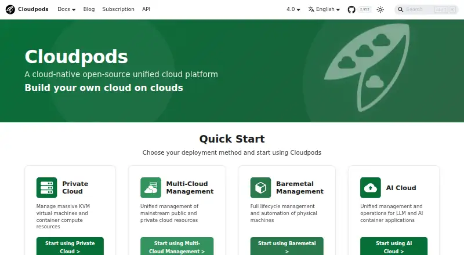Click the GitHub stars count badge

point(364,9)
